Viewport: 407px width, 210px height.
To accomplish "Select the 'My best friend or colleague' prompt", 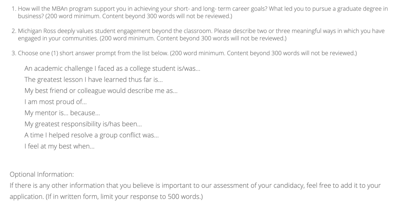I will pos(101,91).
